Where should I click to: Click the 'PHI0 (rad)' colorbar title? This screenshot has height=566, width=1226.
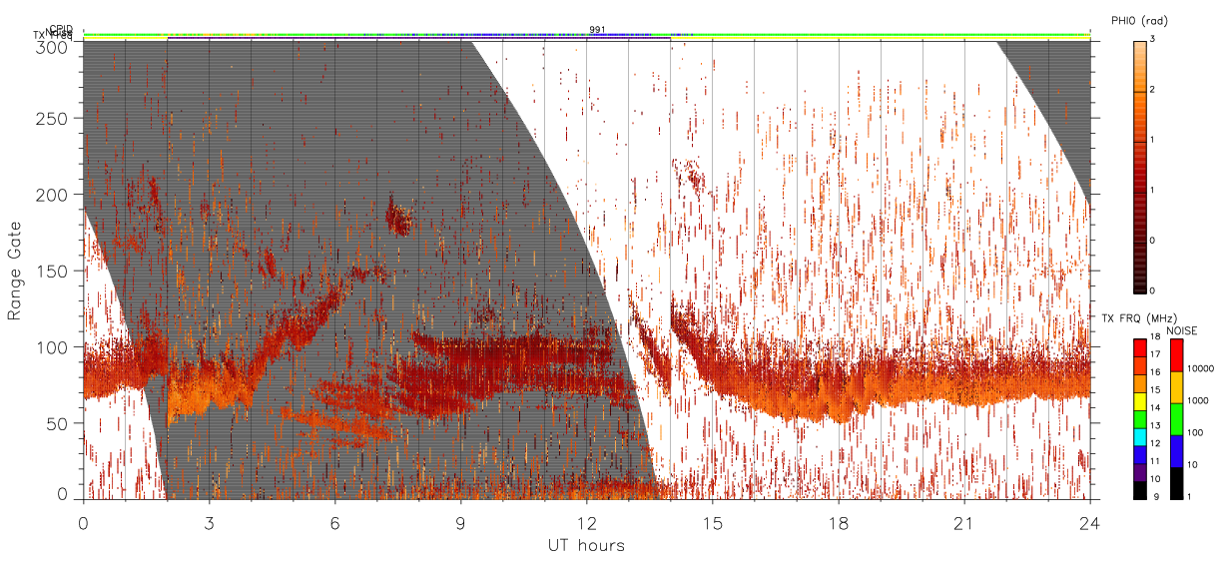pyautogui.click(x=1140, y=20)
